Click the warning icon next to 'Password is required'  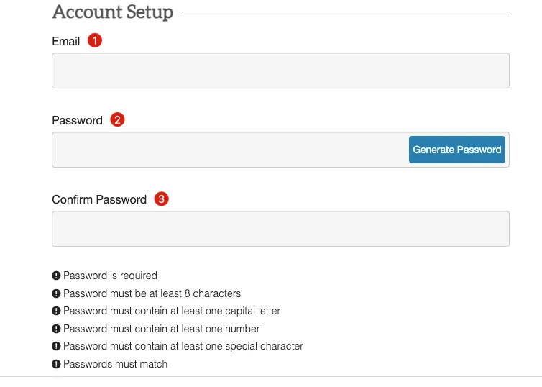point(56,276)
